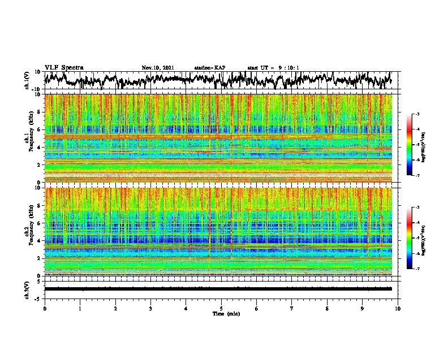448x346 pixels.
Task: Click the ch.2 spectrogram panel
Action: [218, 232]
